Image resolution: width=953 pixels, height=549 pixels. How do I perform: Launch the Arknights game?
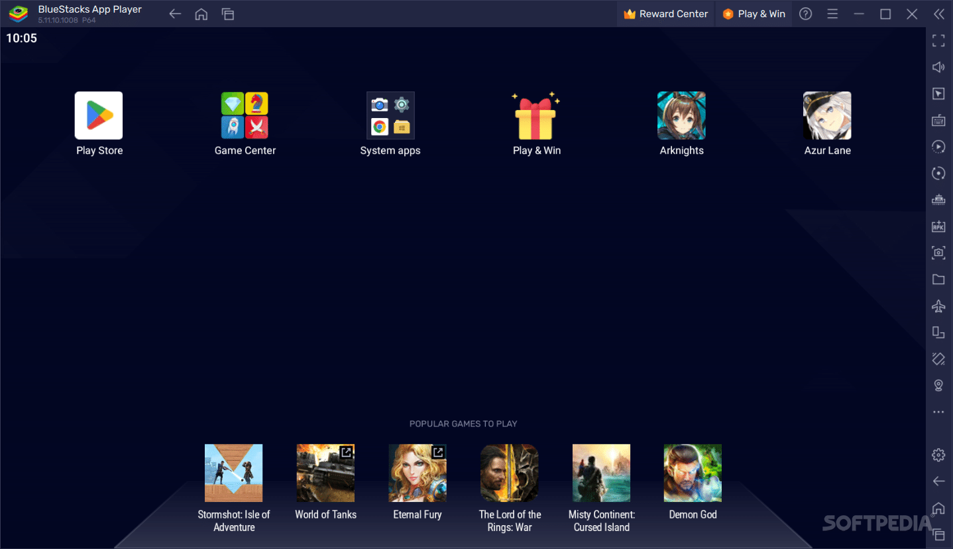[x=681, y=115]
